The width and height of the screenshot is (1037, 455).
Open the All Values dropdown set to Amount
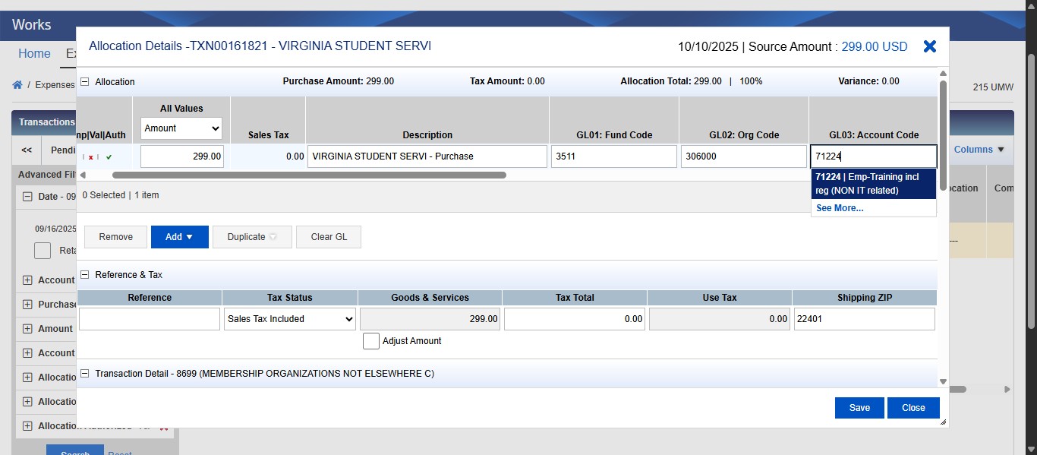[180, 128]
